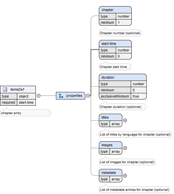This screenshot has width=174, height=194.
Task: Click 'Chapter number (optional)' description
Action: [x=120, y=33]
